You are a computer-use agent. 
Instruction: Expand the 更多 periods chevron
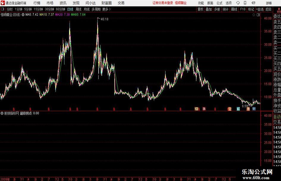pyautogui.click(x=106, y=9)
